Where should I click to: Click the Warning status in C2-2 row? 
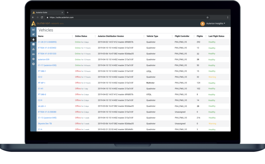pos(212,77)
